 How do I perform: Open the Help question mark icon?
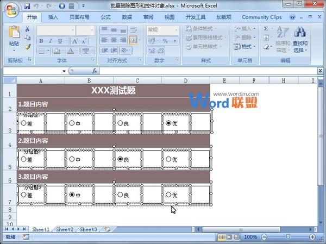292,17
